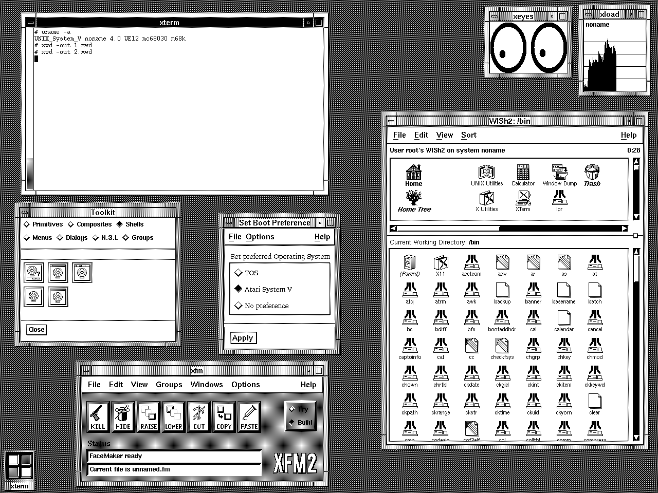Select the KILL tool in XFM2

[x=97, y=416]
